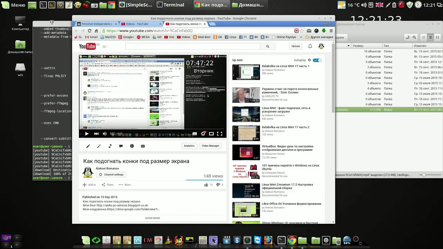Image resolution: width=443 pixels, height=249 pixels.
Task: Open the pencil edit video icon
Action: [x=88, y=146]
